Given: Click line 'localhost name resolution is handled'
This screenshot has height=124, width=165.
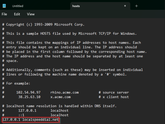Looking at the screenshot, I should tap(59, 106).
